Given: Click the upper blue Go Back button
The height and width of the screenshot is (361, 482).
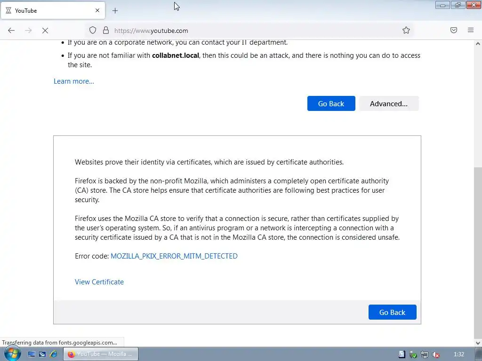Looking at the screenshot, I should (x=331, y=103).
